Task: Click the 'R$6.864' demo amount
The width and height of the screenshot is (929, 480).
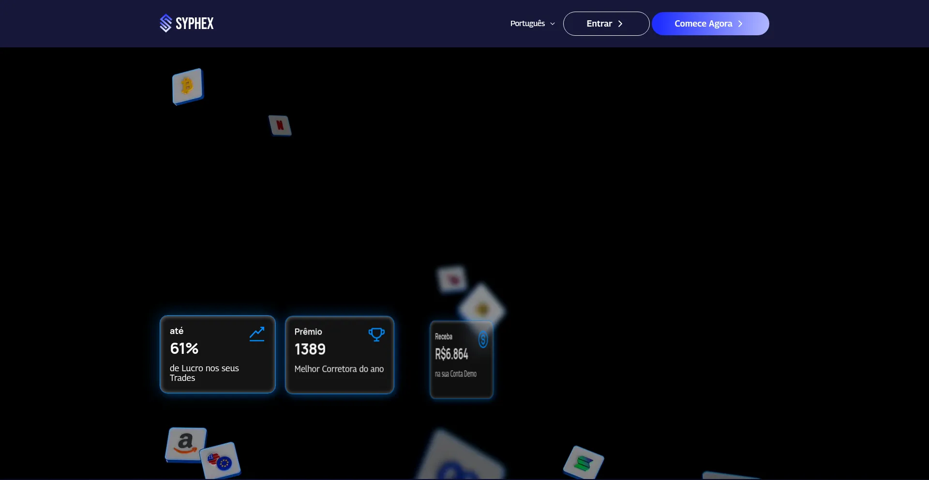Action: point(451,354)
